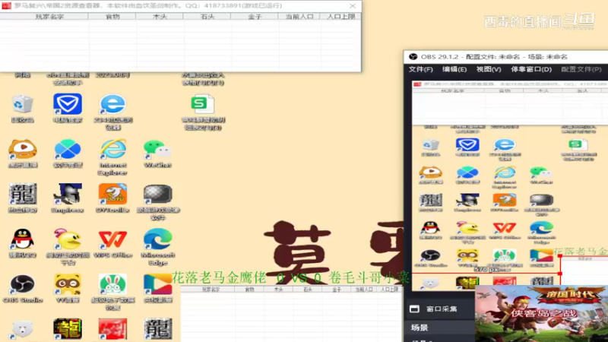Open the 2345 browser blue e icon

112,104
